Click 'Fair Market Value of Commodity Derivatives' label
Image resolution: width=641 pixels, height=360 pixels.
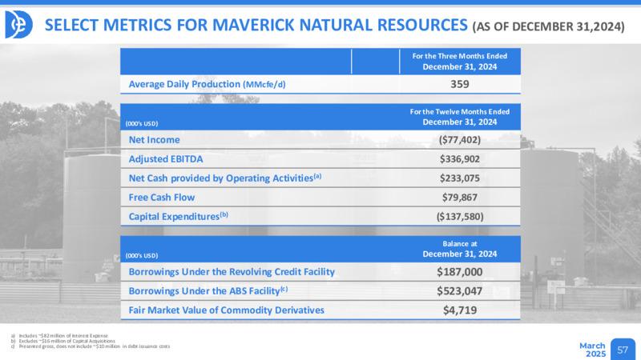[227, 310]
